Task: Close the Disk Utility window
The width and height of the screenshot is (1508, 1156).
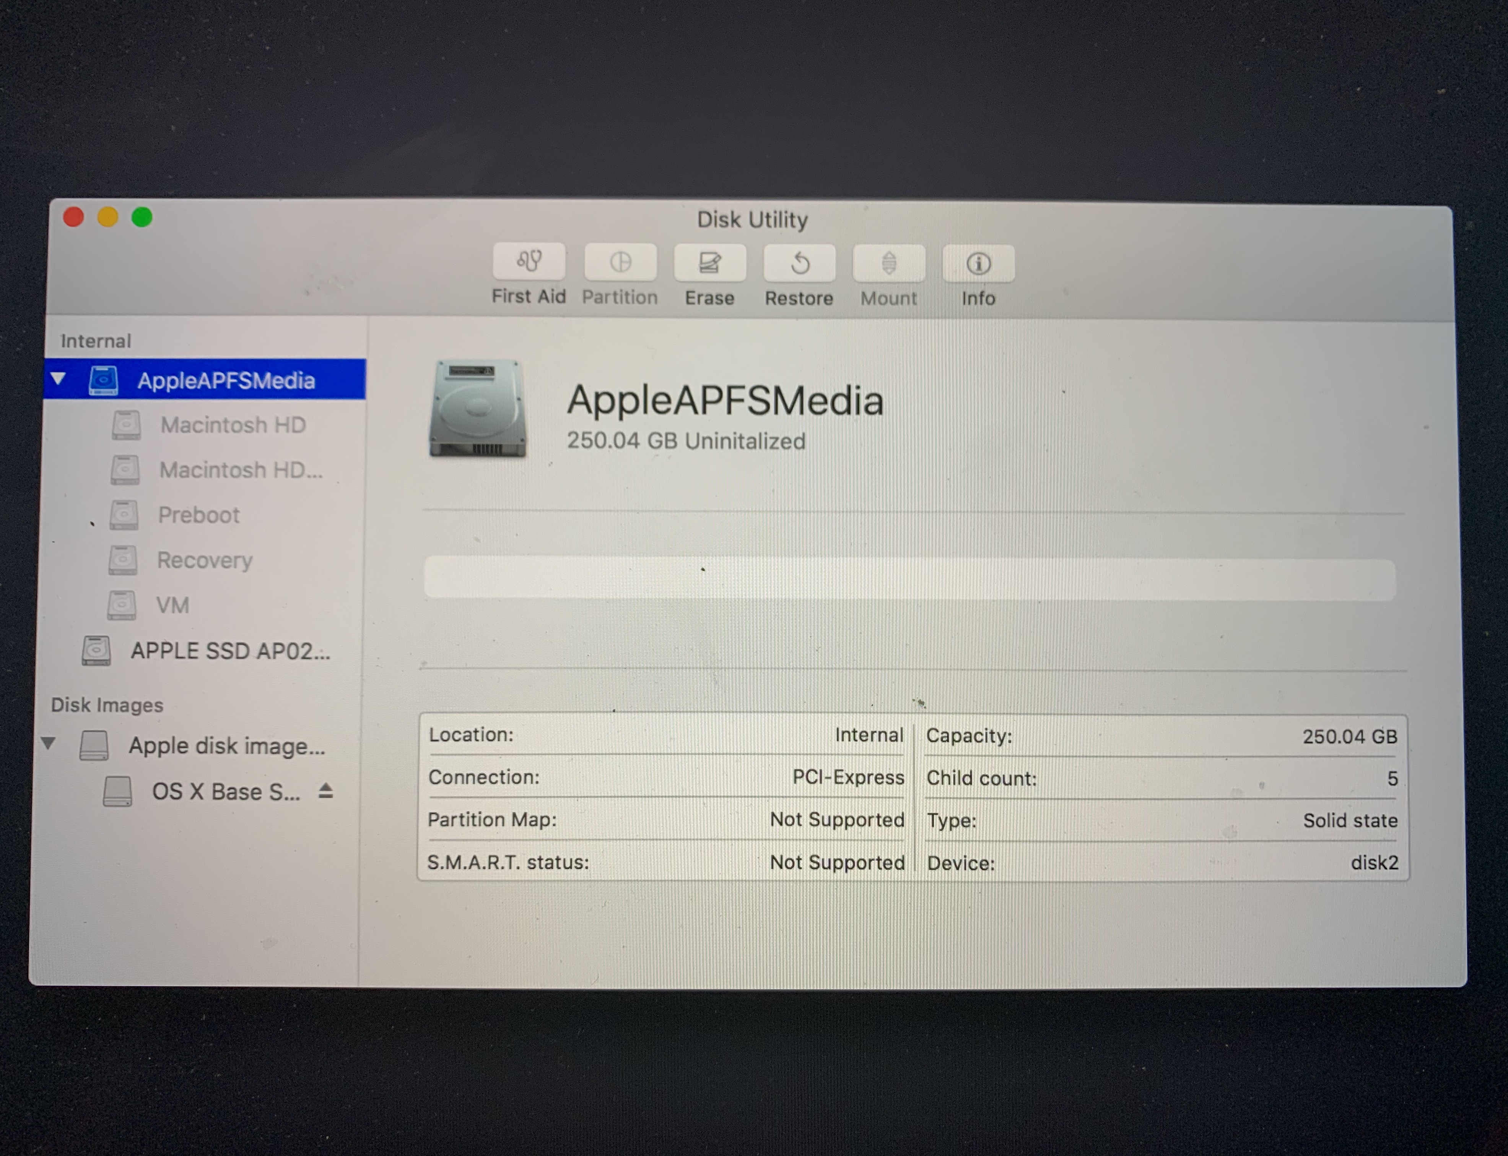Action: 74,217
